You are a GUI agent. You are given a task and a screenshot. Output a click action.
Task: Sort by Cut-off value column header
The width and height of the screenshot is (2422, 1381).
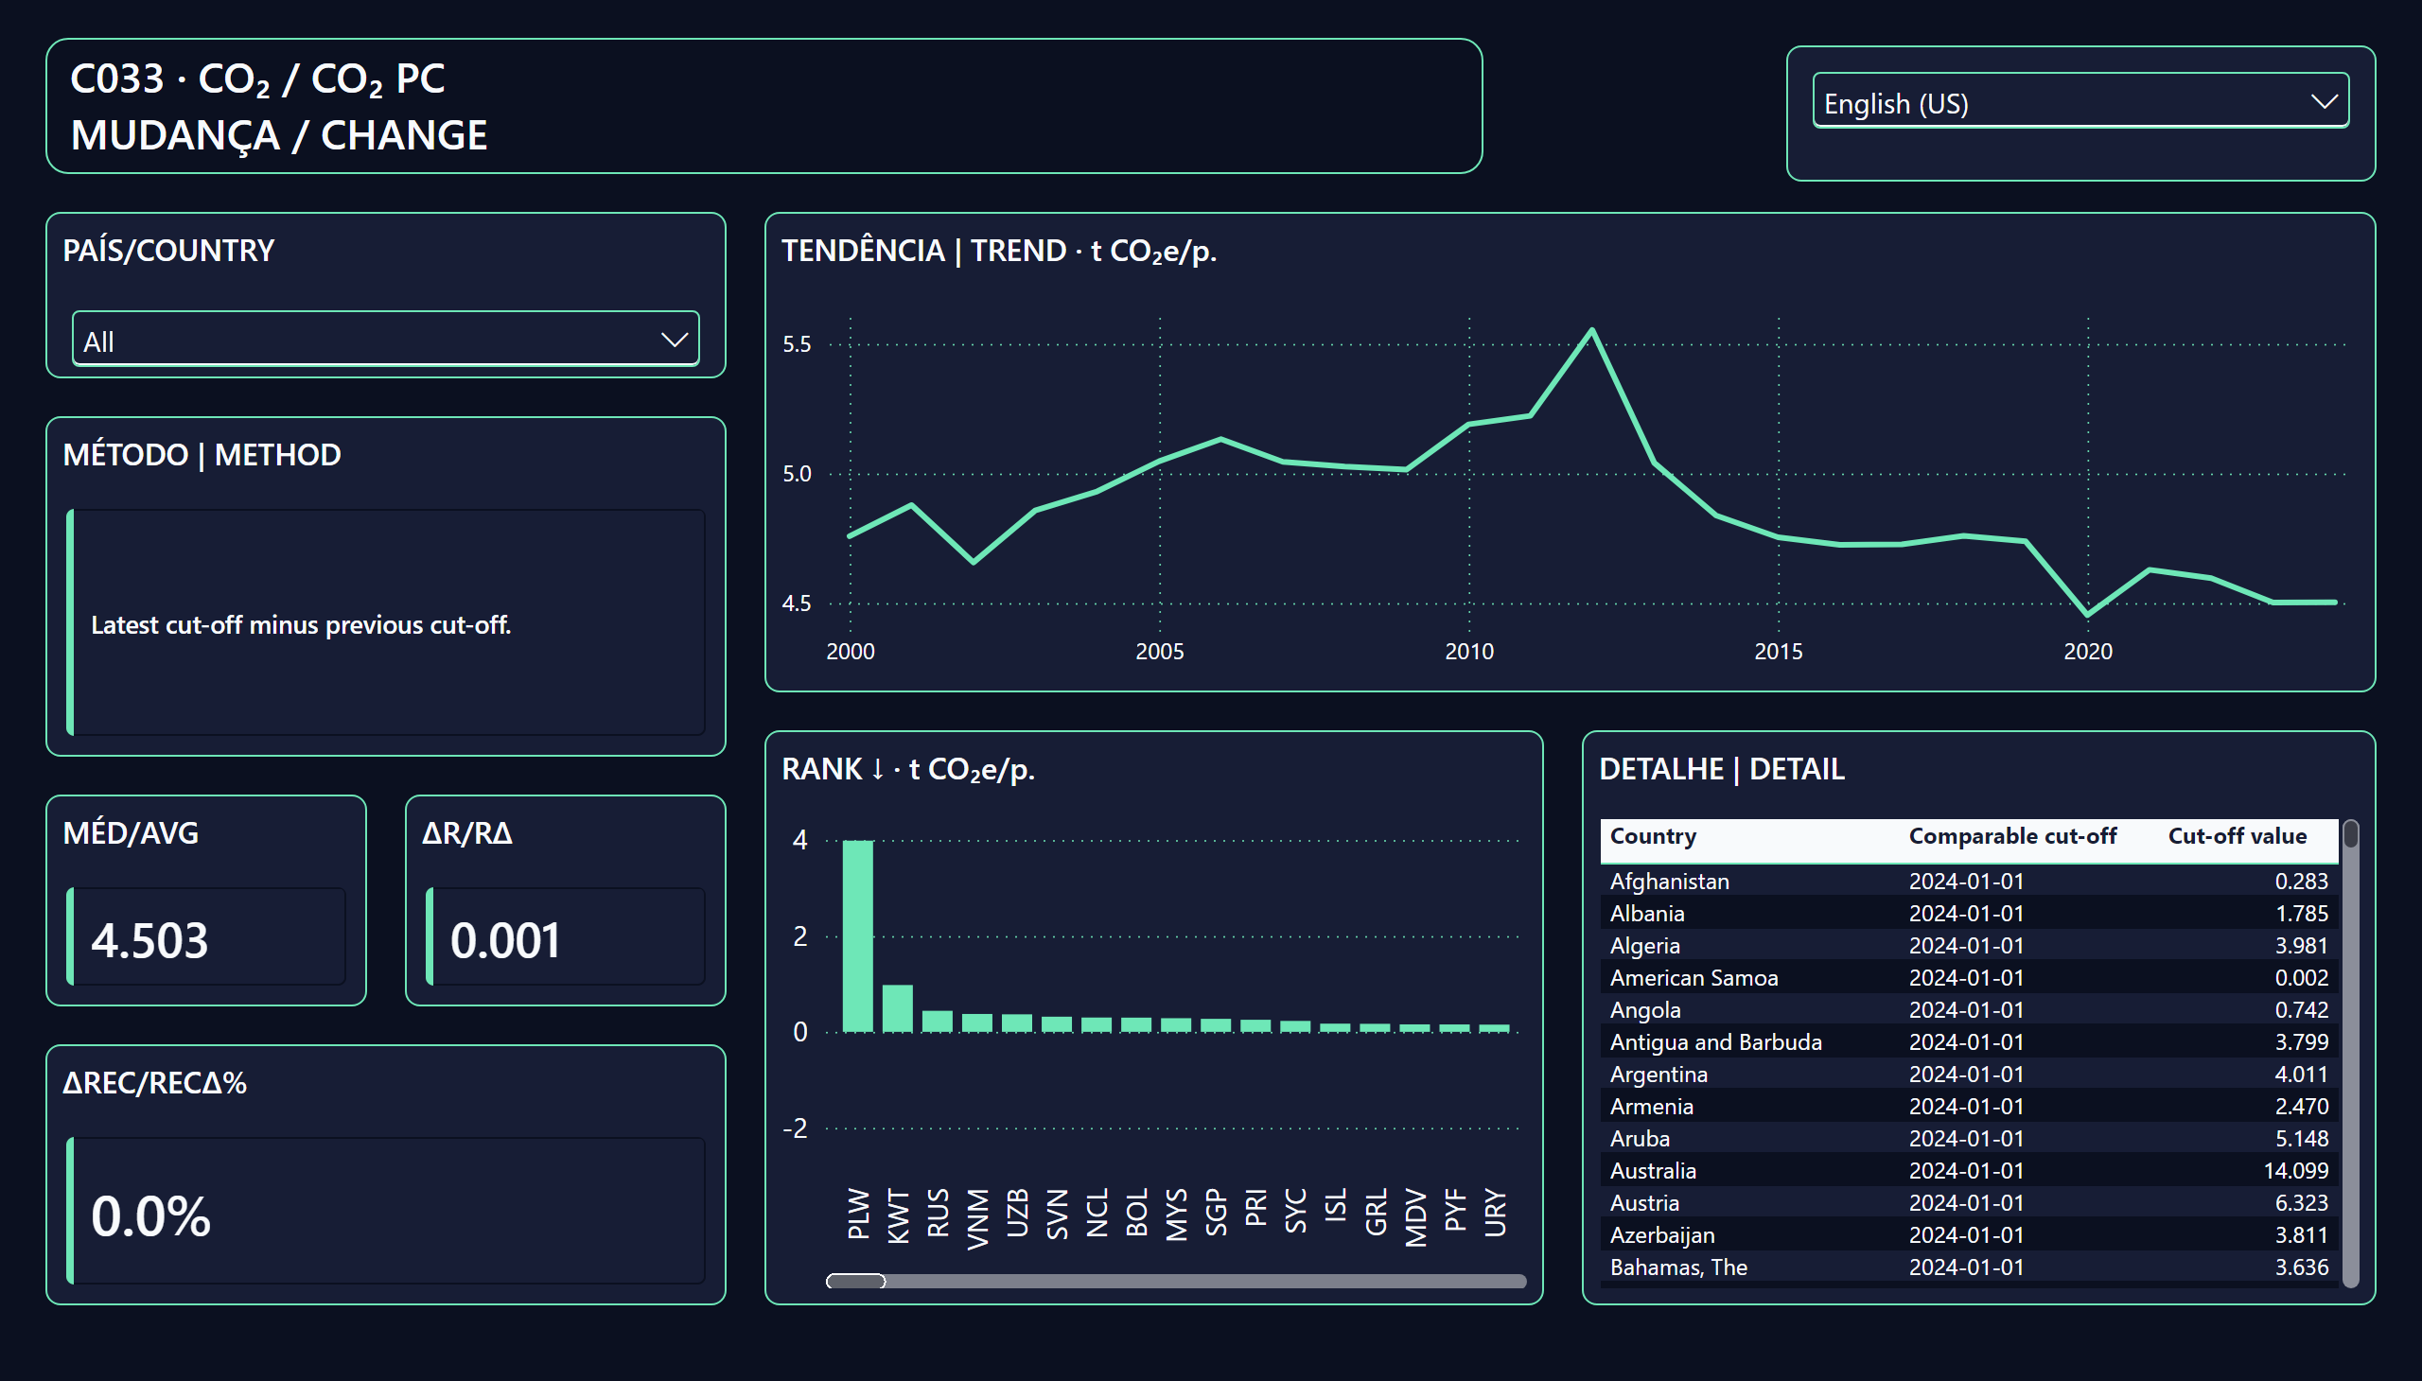click(2237, 836)
